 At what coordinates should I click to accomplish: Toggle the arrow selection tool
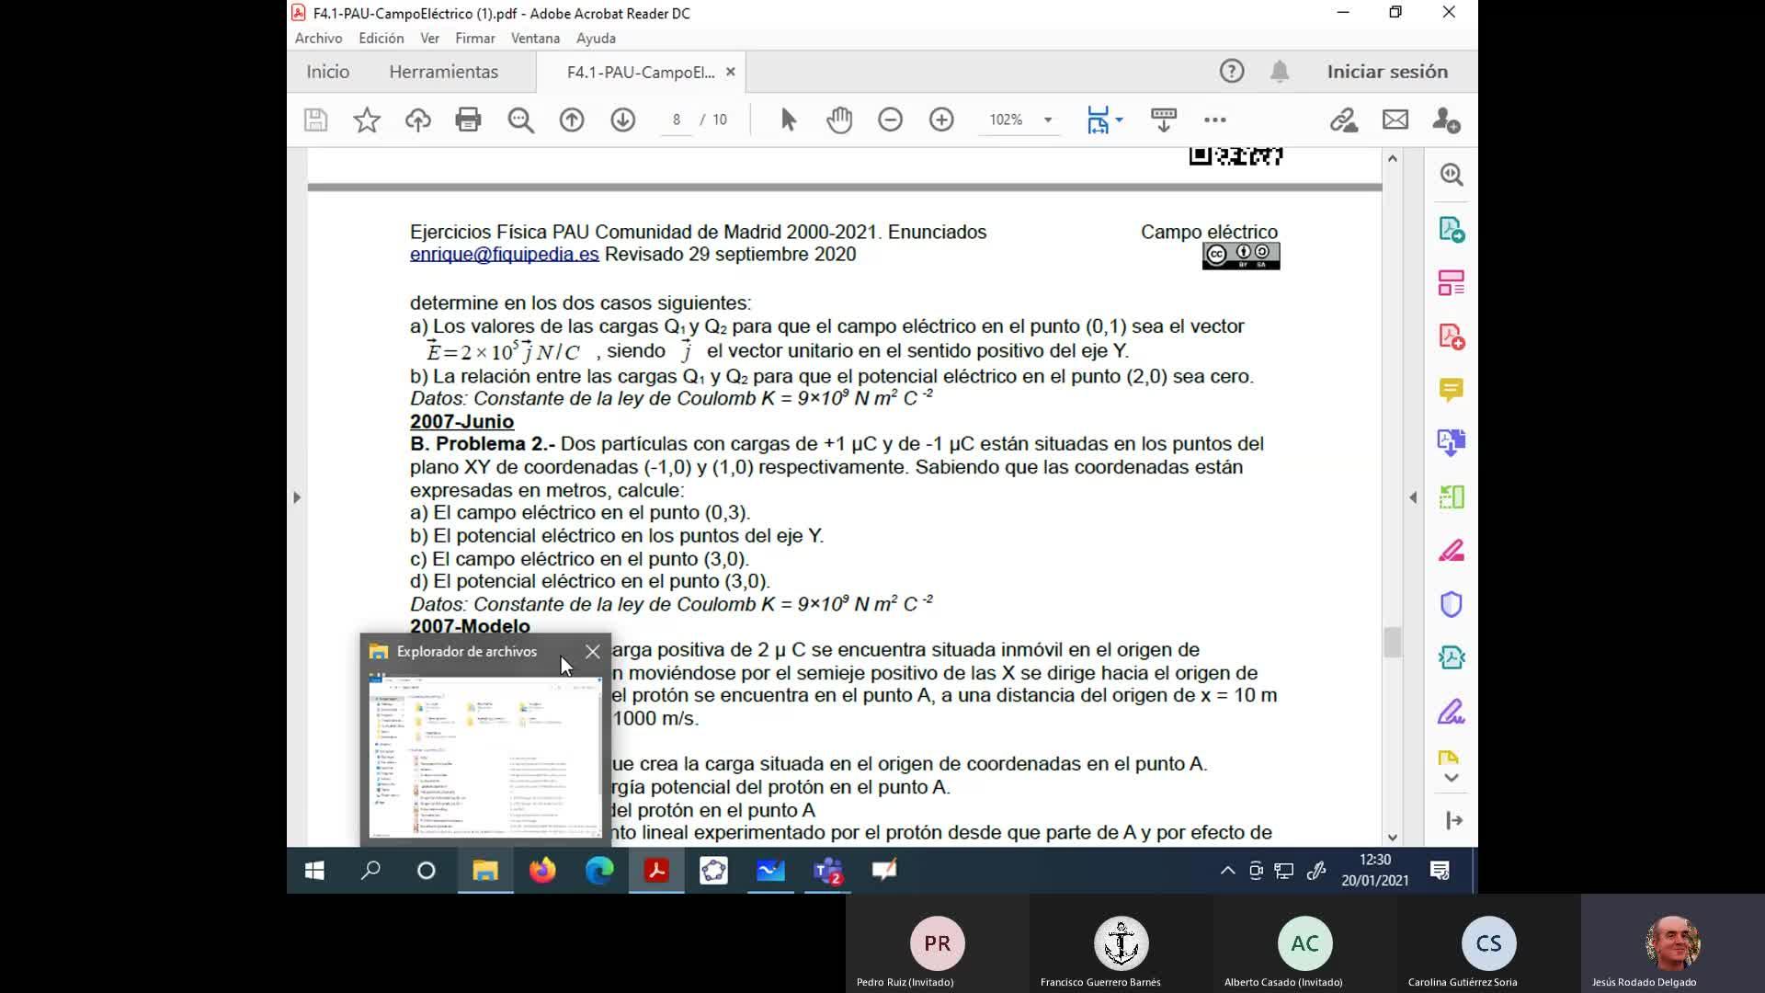pos(788,120)
